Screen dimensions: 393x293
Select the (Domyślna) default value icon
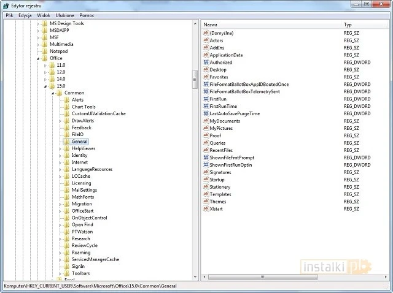pos(205,33)
